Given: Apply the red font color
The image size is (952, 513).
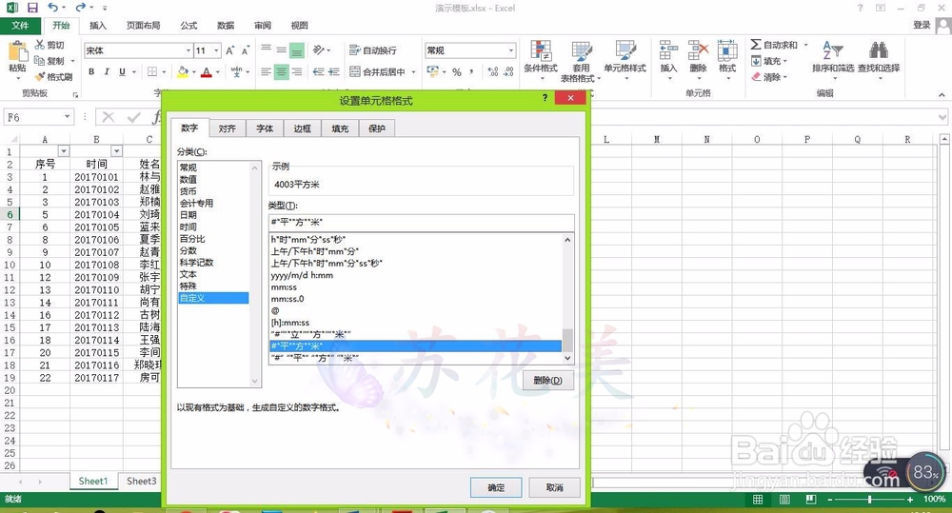Looking at the screenshot, I should click(x=207, y=71).
